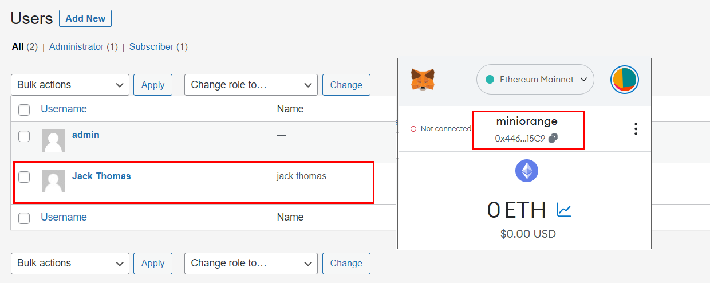The height and width of the screenshot is (283, 710).
Task: Tick the checkbox for the admin user
Action: (x=24, y=136)
